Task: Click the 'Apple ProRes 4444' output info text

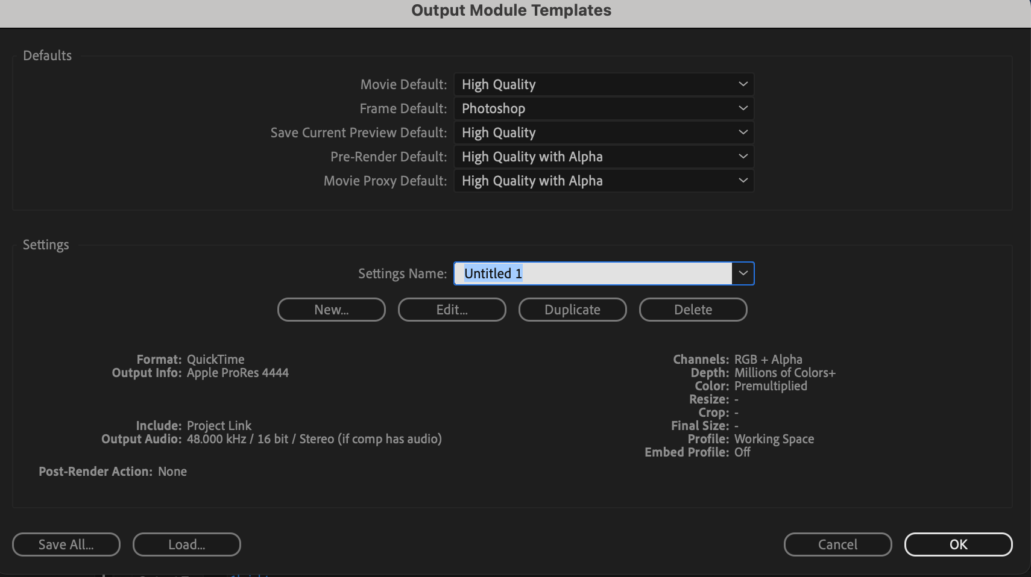Action: [238, 373]
